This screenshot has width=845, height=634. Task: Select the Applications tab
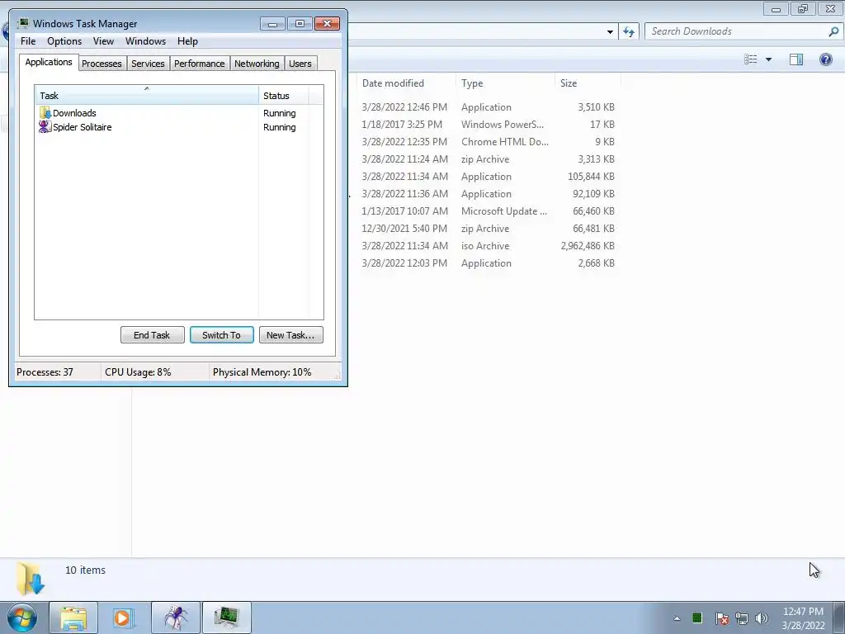click(x=49, y=62)
